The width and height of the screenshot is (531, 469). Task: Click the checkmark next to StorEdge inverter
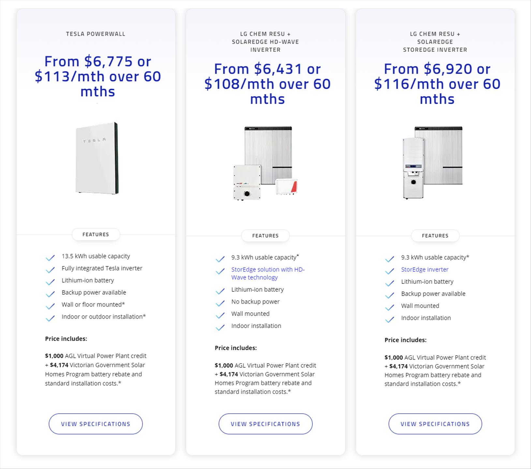tap(390, 271)
